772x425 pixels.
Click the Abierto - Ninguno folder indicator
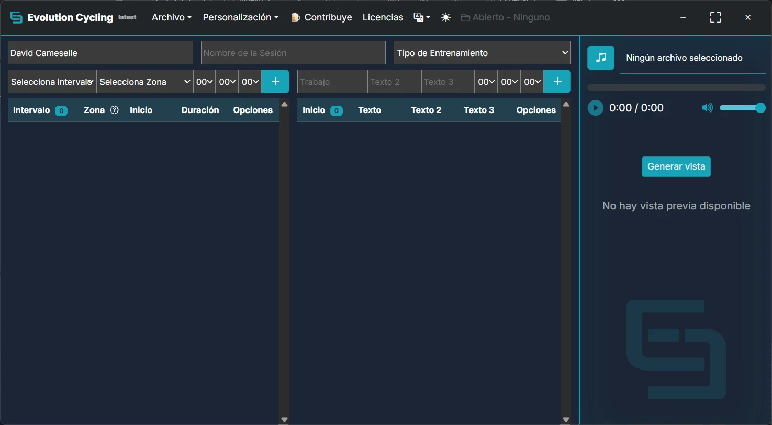[x=505, y=17]
